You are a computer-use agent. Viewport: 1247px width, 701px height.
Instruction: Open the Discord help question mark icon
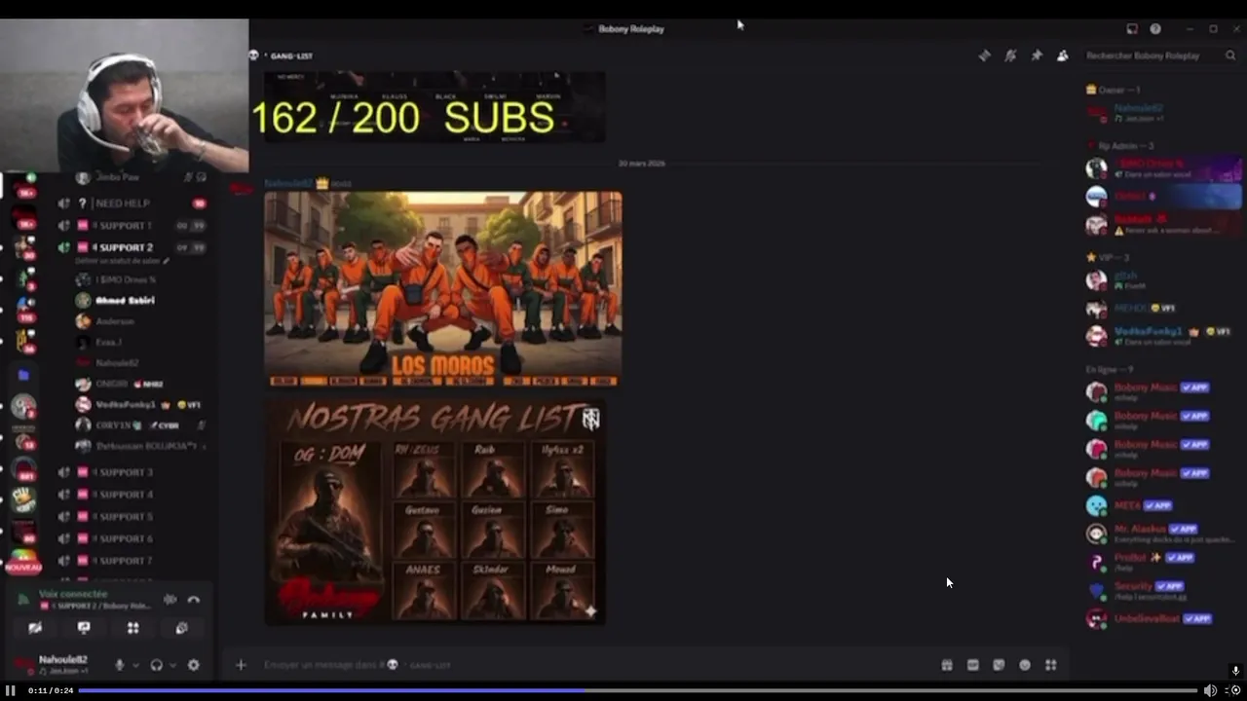1155,29
